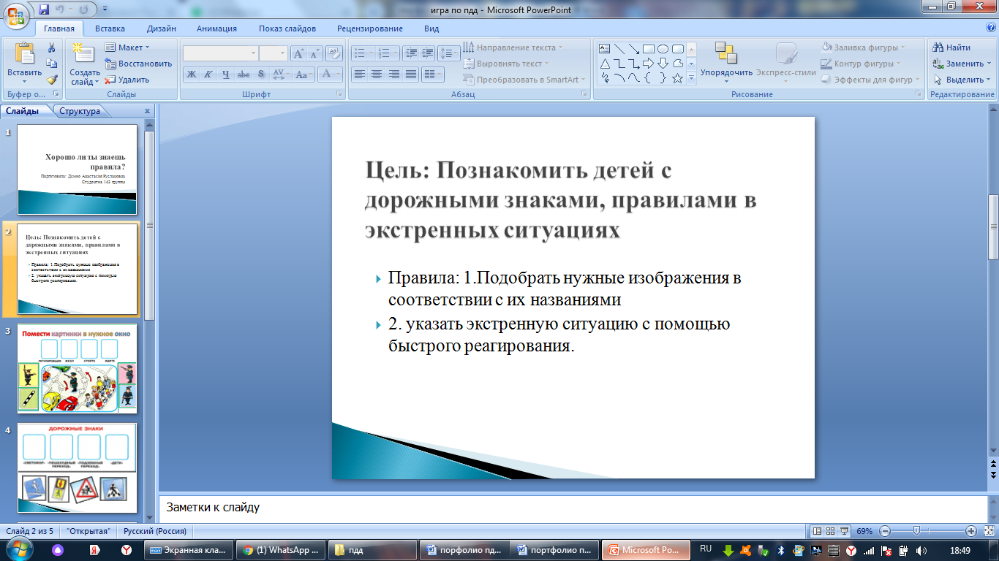Insert a text box shape from gallery
This screenshot has width=999, height=561.
[x=605, y=49]
